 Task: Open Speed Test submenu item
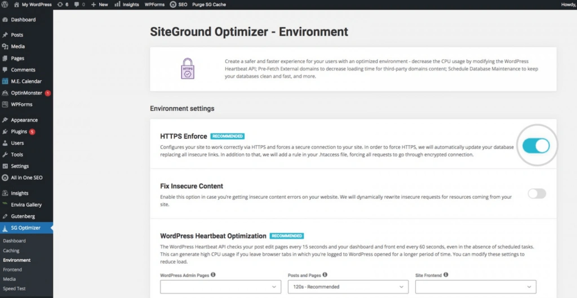(x=14, y=288)
